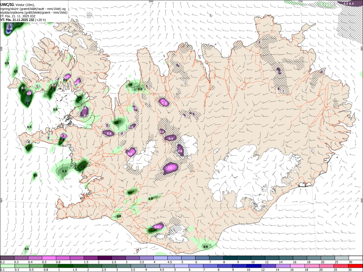Click the 1.3 rain value over the sea
The height and width of the screenshot is (272, 363).
(x=35, y=176)
